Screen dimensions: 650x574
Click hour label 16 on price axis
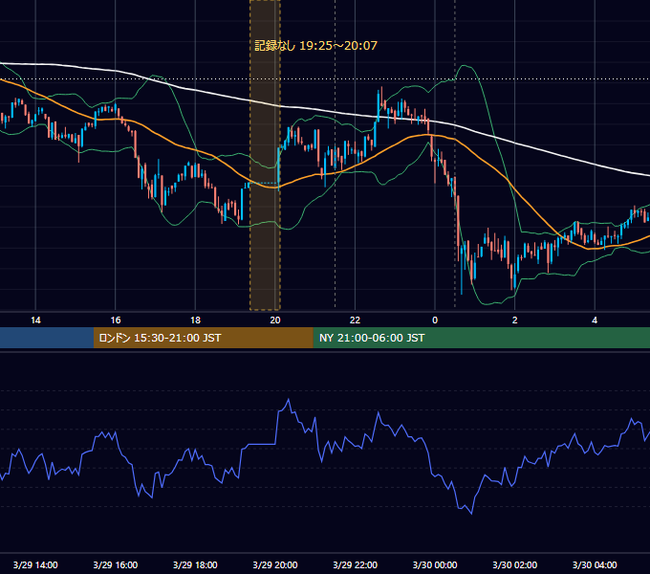point(116,320)
